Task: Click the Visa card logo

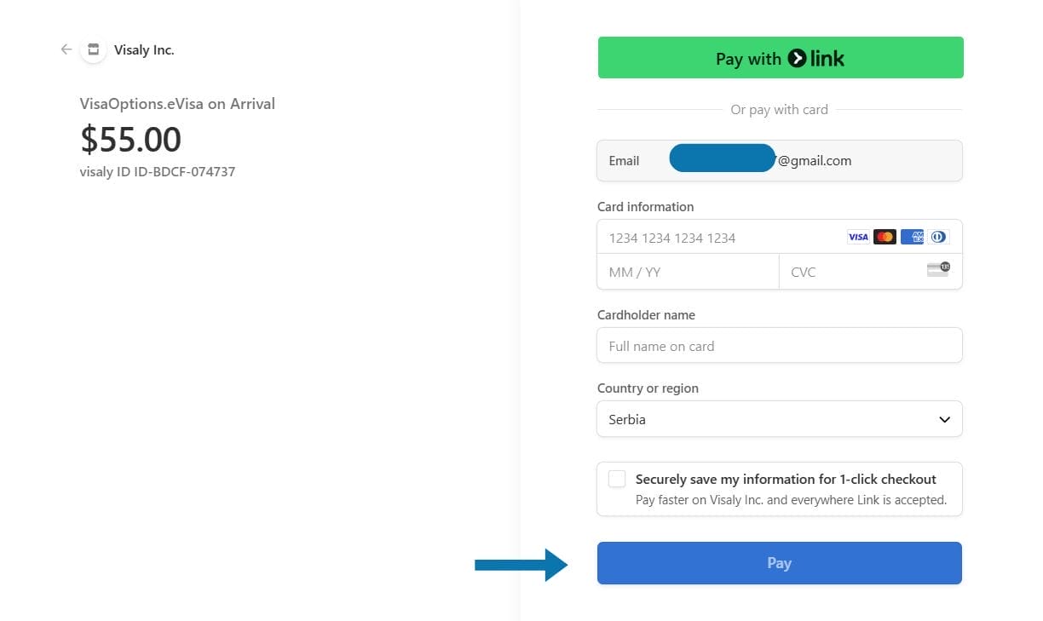Action: coord(858,237)
